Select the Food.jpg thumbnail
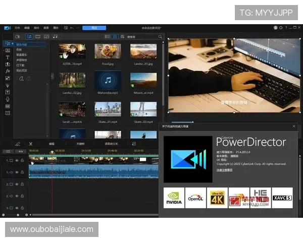The image size is (303, 242). pos(108,51)
